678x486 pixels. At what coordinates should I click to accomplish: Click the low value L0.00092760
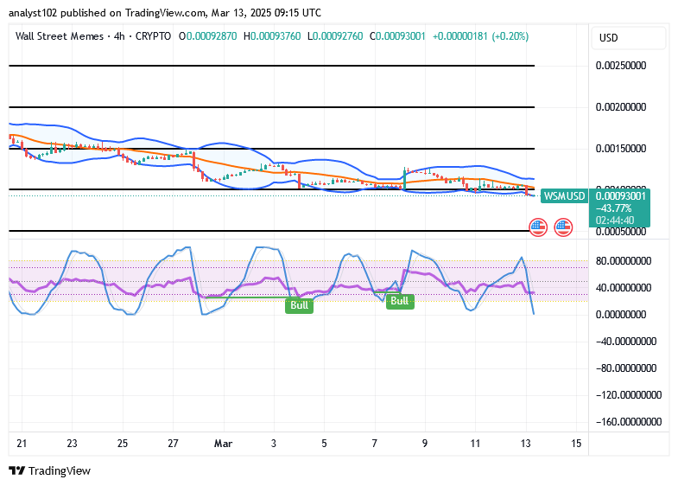pyautogui.click(x=335, y=36)
